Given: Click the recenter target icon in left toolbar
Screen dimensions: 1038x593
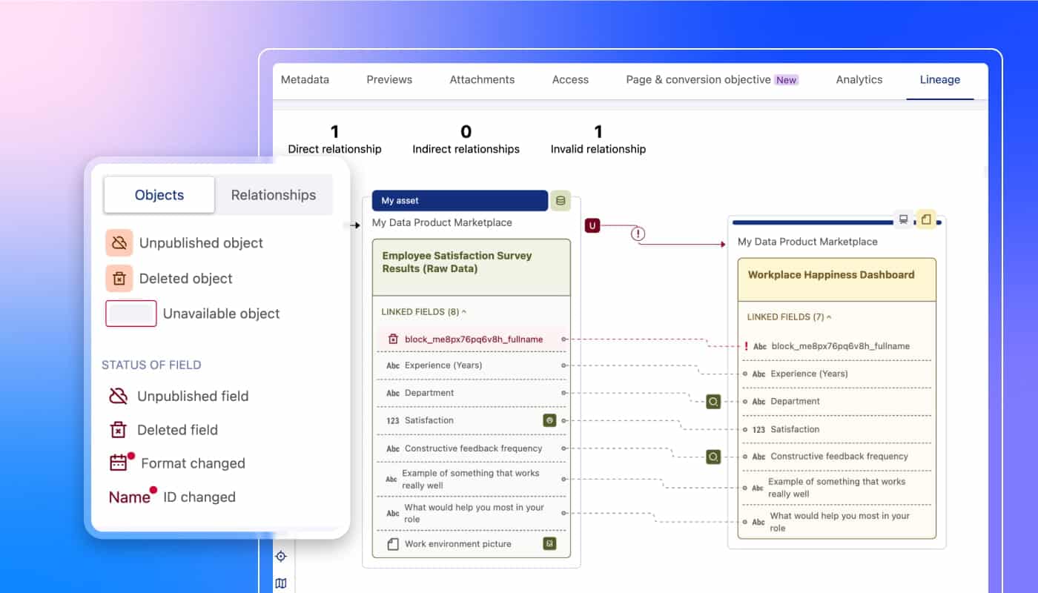Looking at the screenshot, I should 281,557.
